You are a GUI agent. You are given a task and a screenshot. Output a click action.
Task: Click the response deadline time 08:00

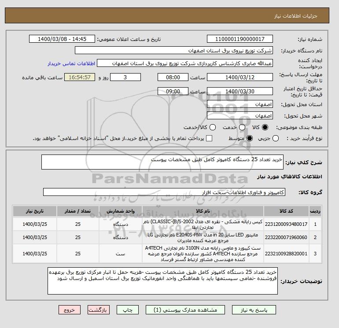(x=173, y=77)
